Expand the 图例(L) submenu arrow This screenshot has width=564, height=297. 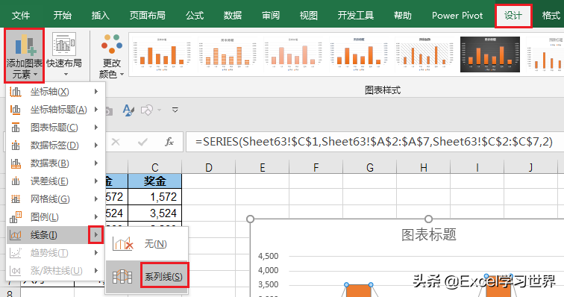(x=96, y=217)
